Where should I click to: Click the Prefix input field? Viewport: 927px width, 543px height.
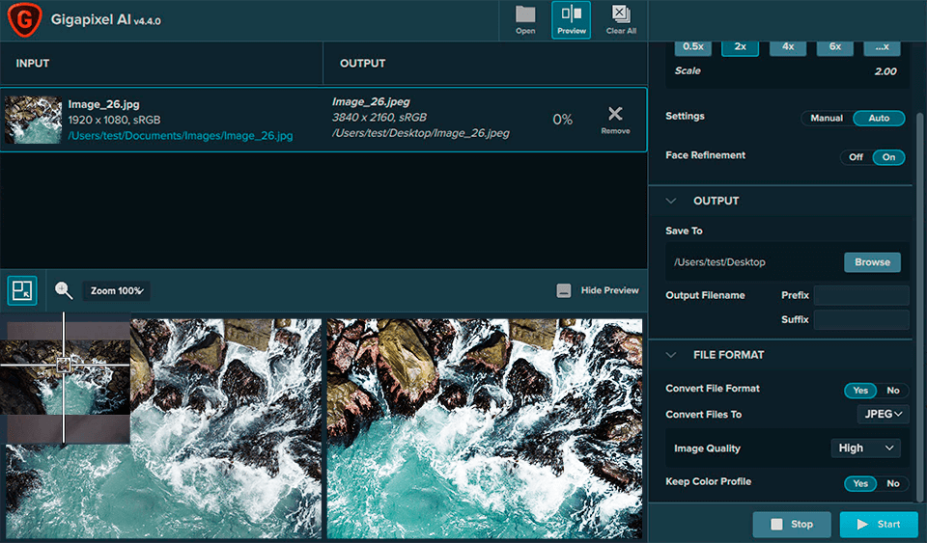(861, 295)
